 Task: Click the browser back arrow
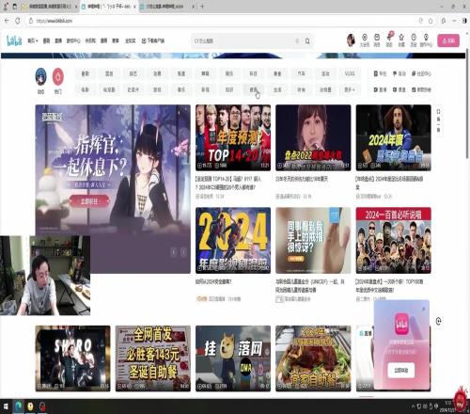pos(7,21)
